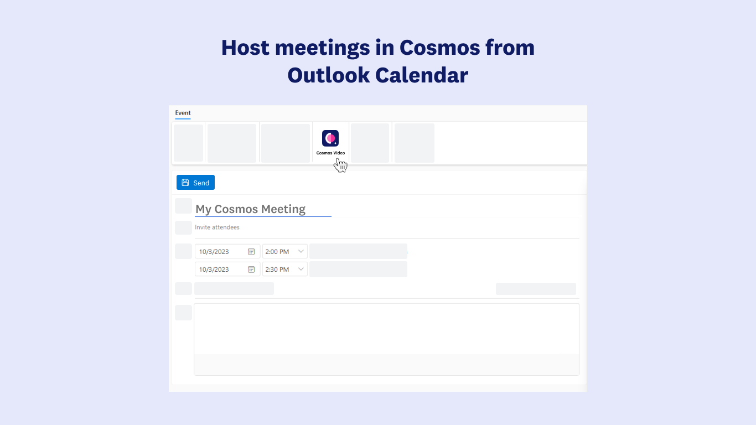
Task: Click the rightmost gray ribbon placeholder
Action: tap(414, 143)
